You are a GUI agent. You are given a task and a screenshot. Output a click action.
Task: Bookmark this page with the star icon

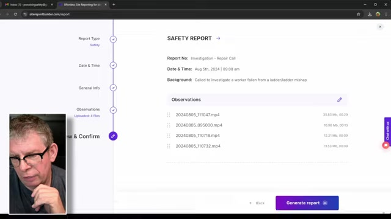(x=359, y=14)
